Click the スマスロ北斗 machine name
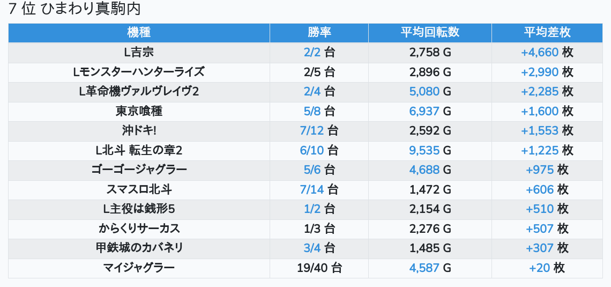 click(139, 189)
